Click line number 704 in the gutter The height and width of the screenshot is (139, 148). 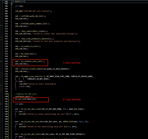(x=6, y=6)
